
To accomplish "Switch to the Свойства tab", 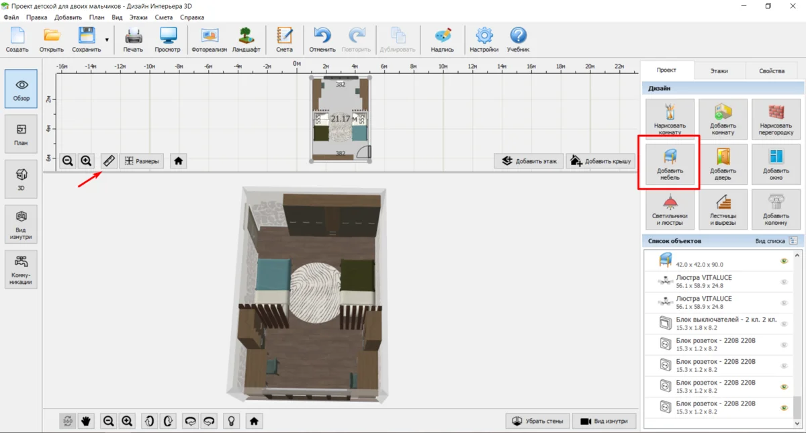I will coord(771,70).
